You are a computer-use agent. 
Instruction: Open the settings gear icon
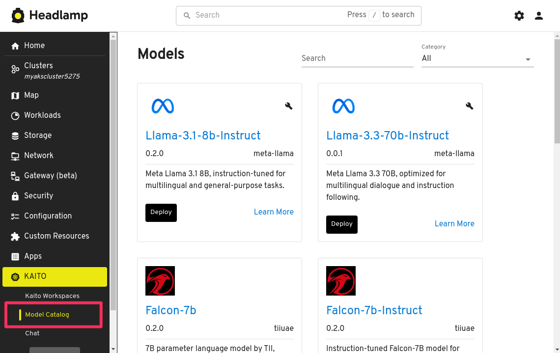click(x=519, y=16)
